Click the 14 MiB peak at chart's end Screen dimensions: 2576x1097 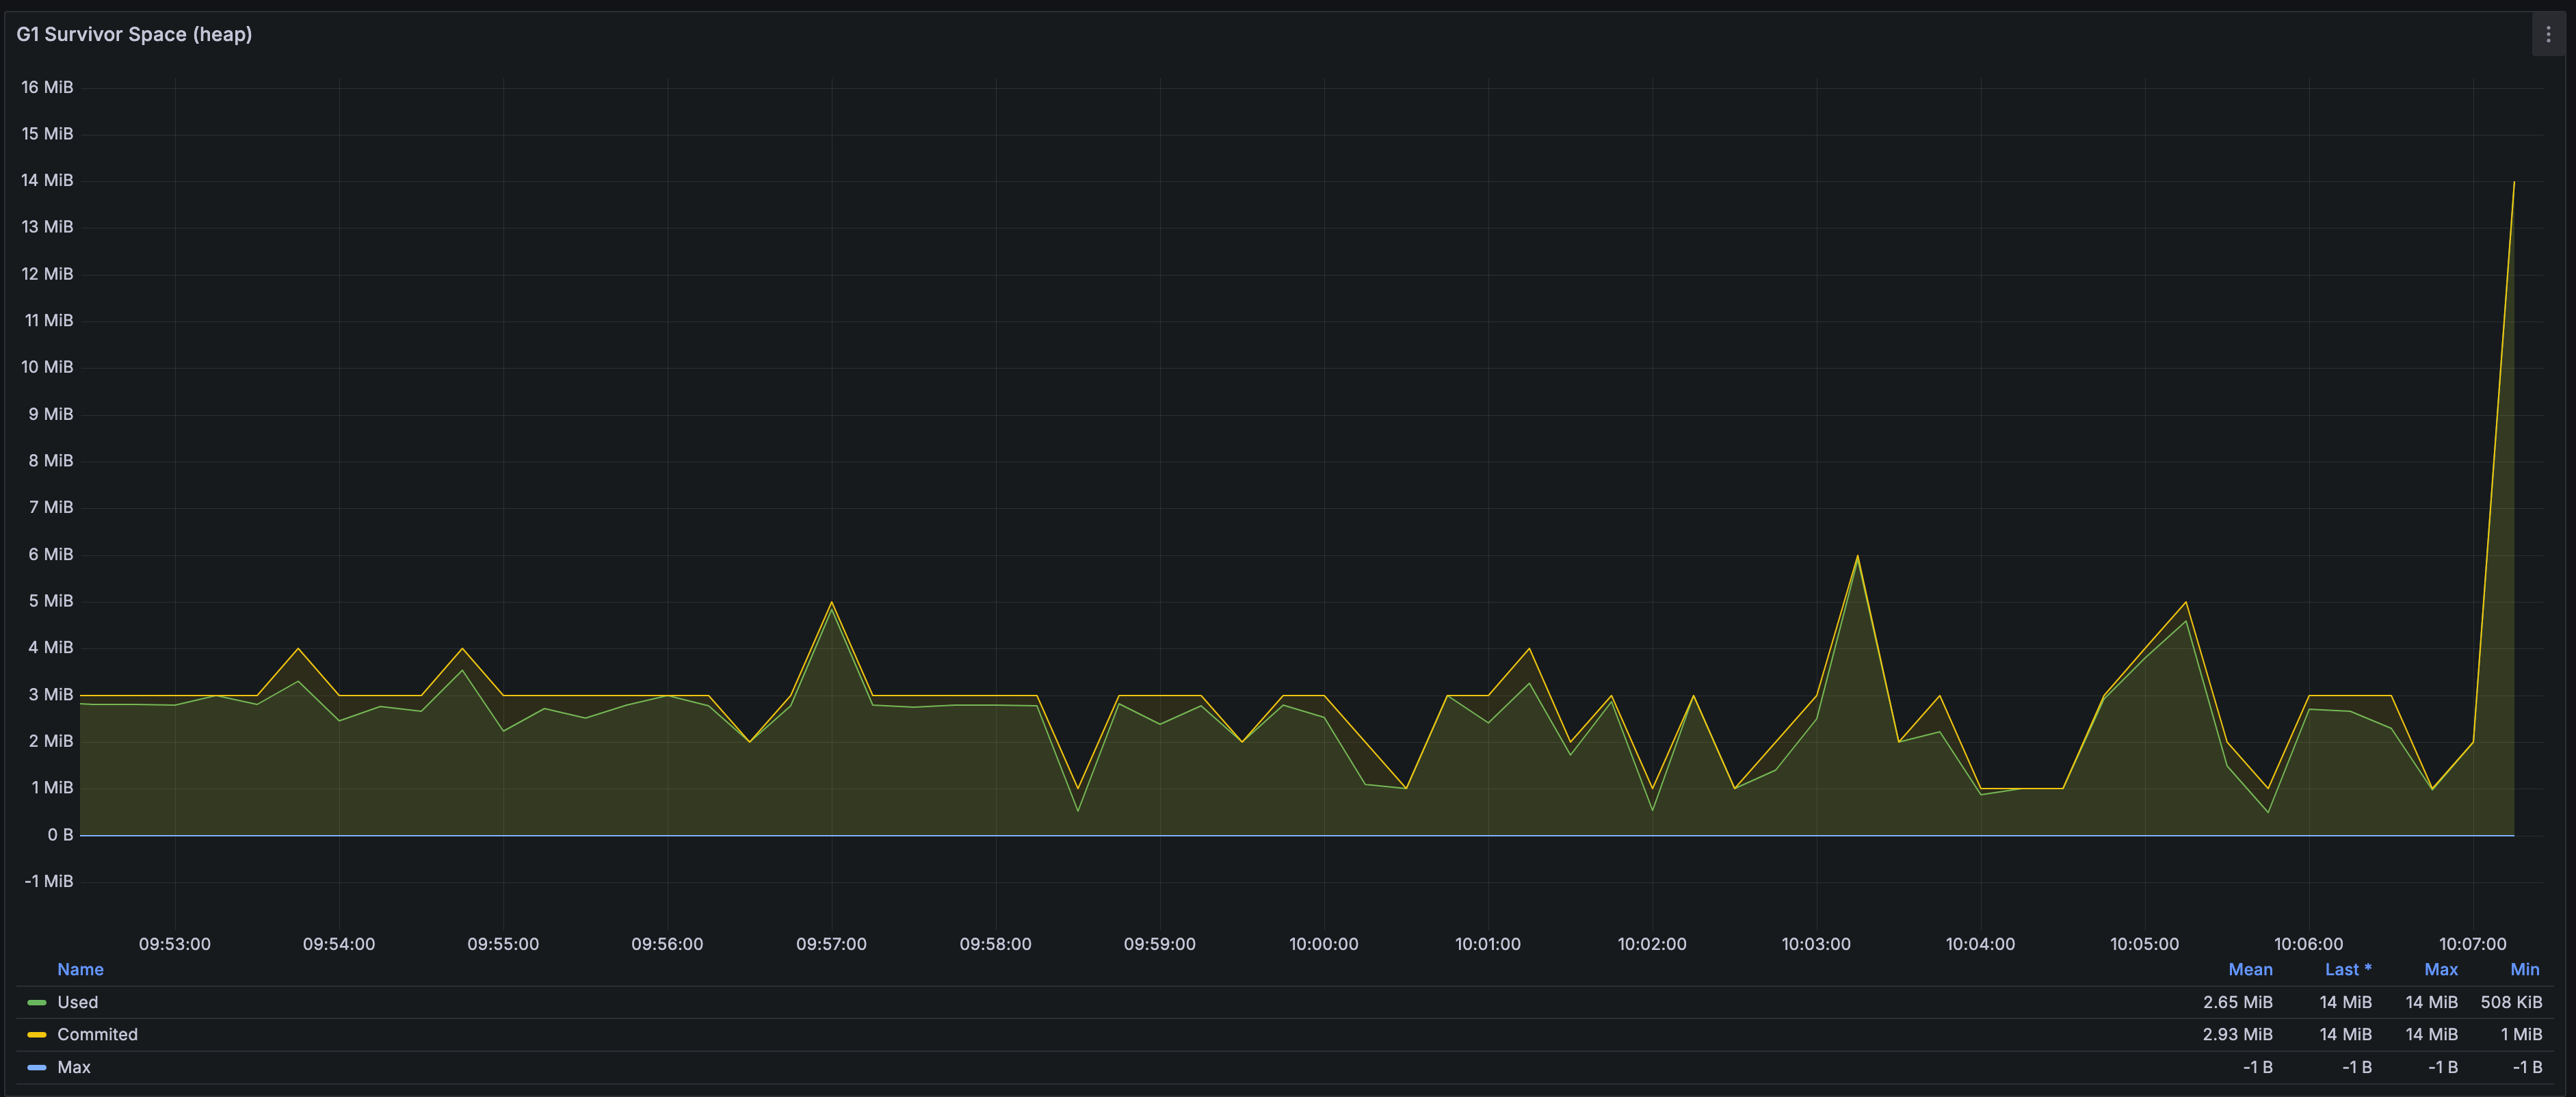coord(2513,182)
